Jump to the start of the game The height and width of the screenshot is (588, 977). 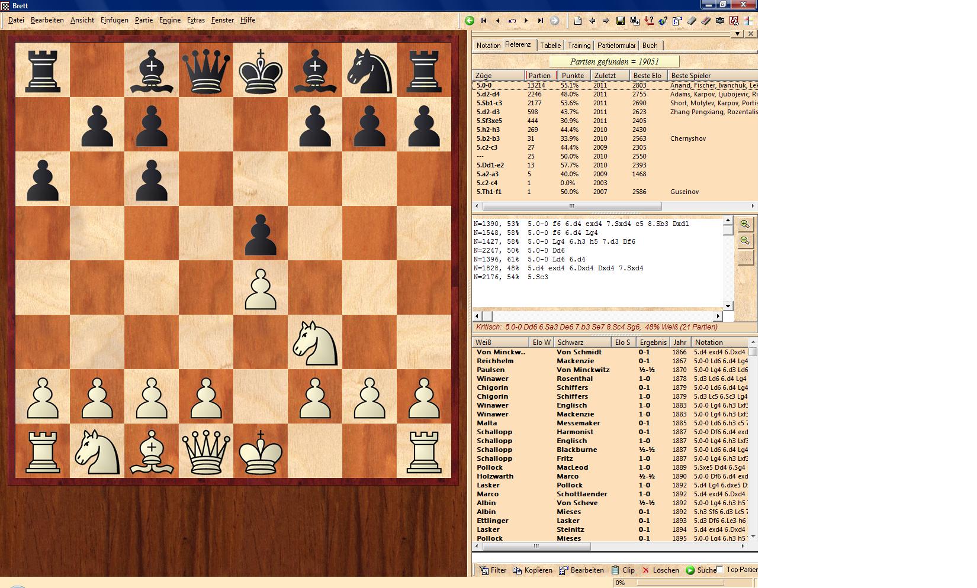484,21
